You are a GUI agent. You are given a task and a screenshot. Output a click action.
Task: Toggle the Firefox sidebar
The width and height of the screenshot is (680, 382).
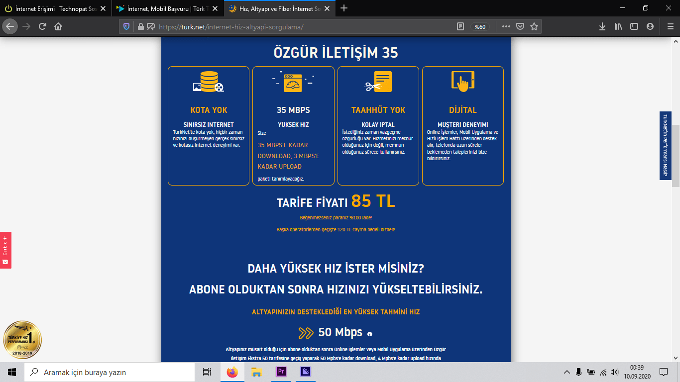click(634, 27)
